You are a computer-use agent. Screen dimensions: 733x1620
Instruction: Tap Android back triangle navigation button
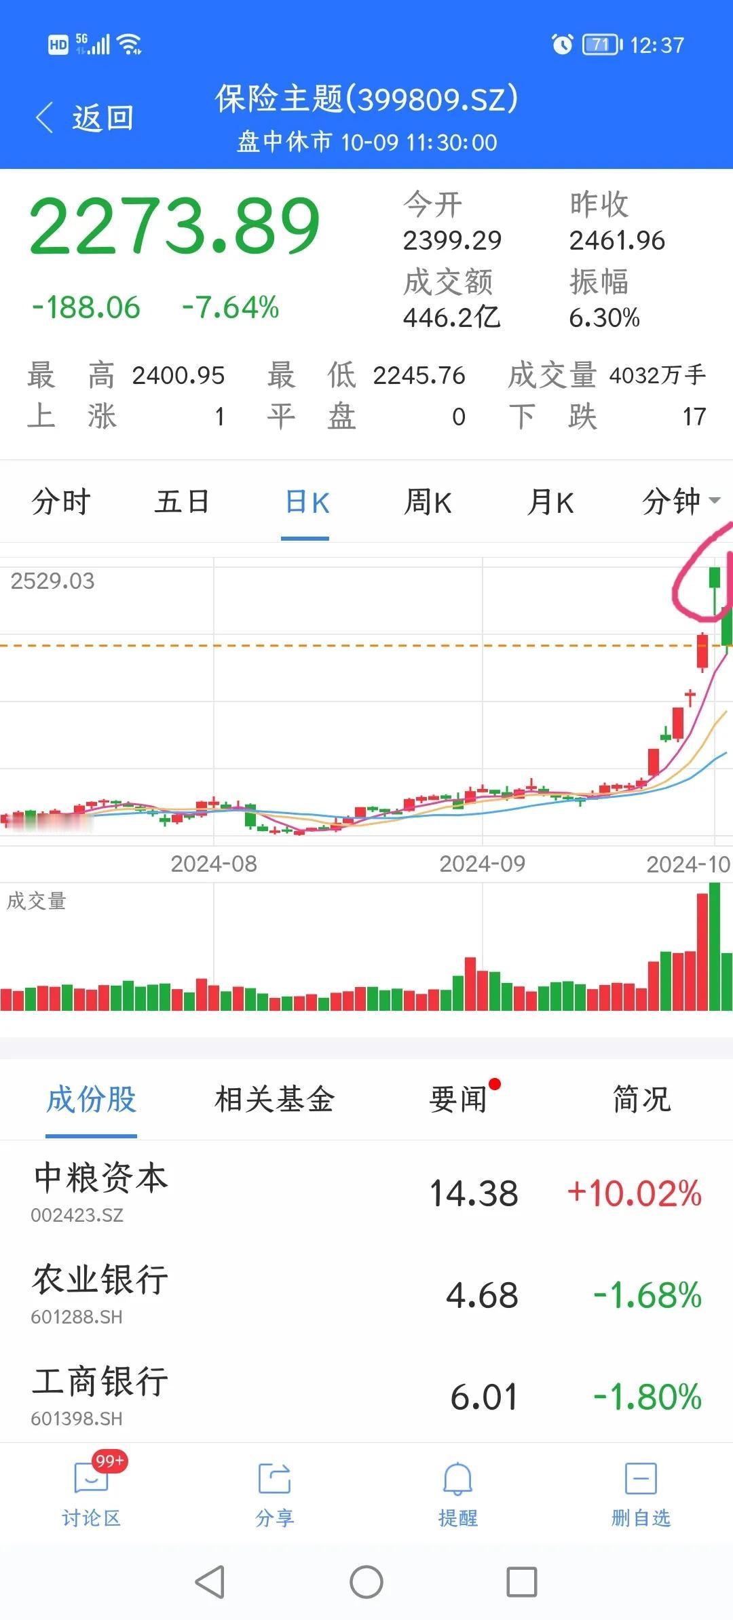[210, 1582]
